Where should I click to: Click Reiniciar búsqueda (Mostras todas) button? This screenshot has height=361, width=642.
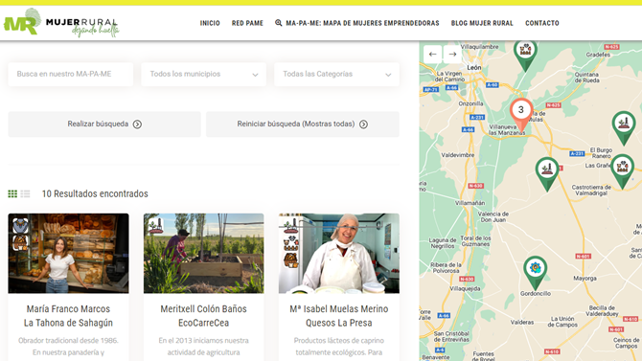pyautogui.click(x=303, y=124)
